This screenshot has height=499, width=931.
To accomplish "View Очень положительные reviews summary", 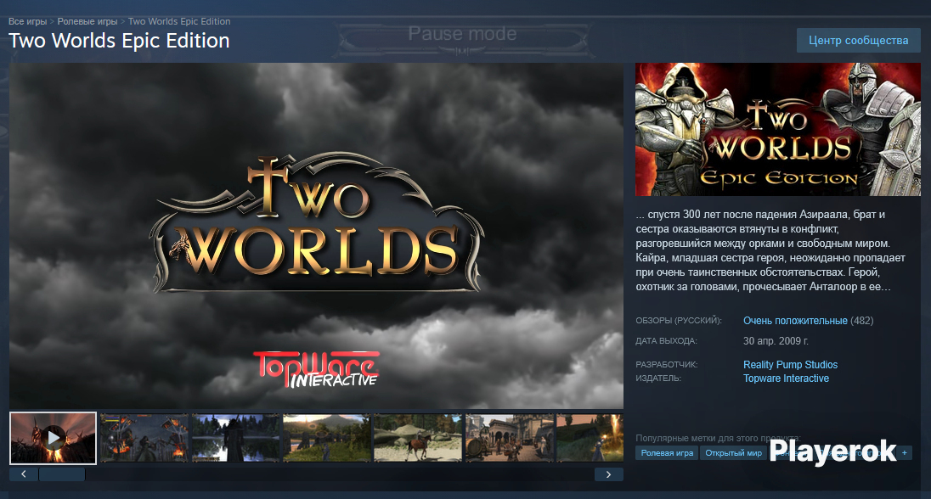I will coord(795,321).
